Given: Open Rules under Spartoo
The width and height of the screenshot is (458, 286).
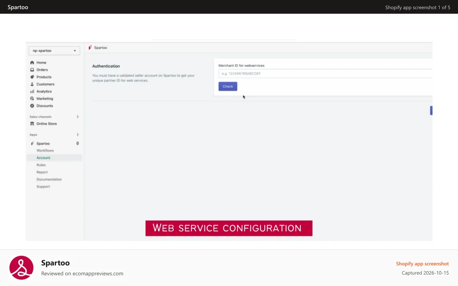Looking at the screenshot, I should click(x=41, y=165).
